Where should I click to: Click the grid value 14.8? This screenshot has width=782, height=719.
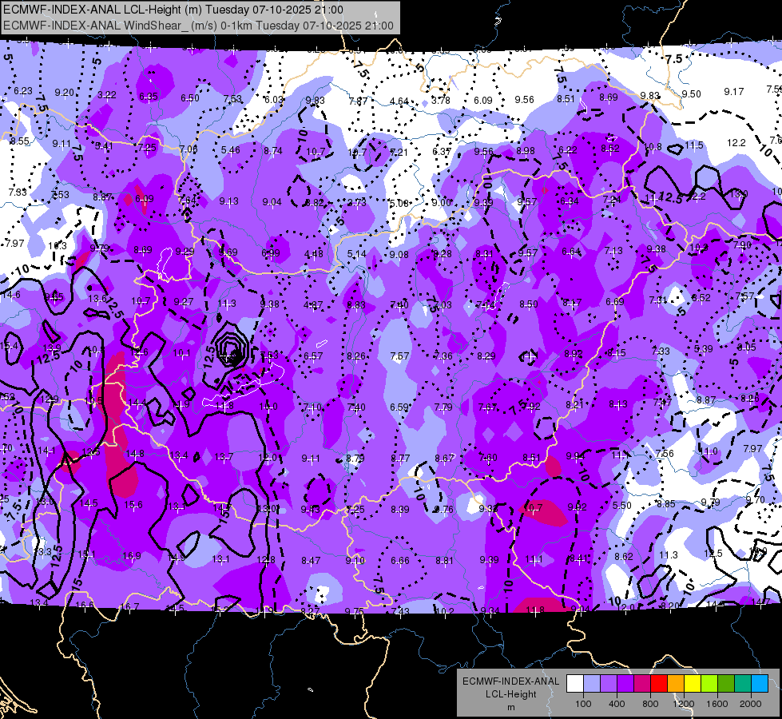point(135,454)
